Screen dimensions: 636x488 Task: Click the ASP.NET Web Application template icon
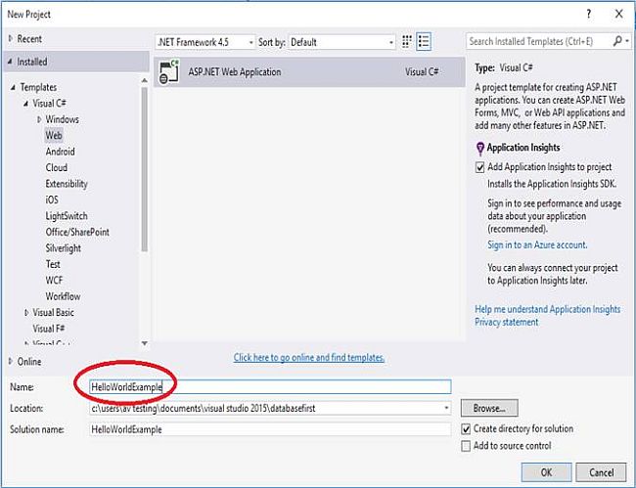[168, 71]
